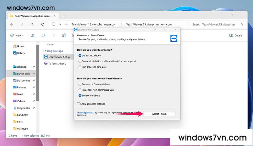Select Default installation radio option

pos(90,55)
